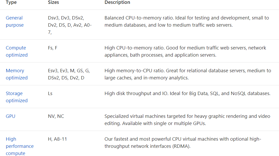Click the High disk throughput description
Viewport: 279px width, 156px height.
pyautogui.click(x=187, y=93)
